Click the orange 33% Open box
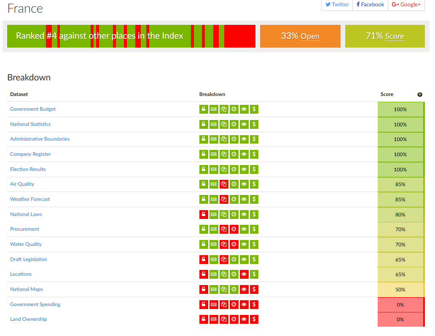This screenshot has height=336, width=435. (300, 36)
